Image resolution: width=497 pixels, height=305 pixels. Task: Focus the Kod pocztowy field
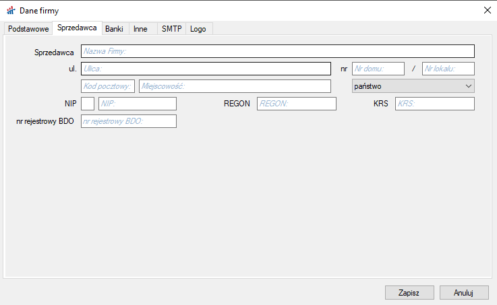(x=108, y=86)
